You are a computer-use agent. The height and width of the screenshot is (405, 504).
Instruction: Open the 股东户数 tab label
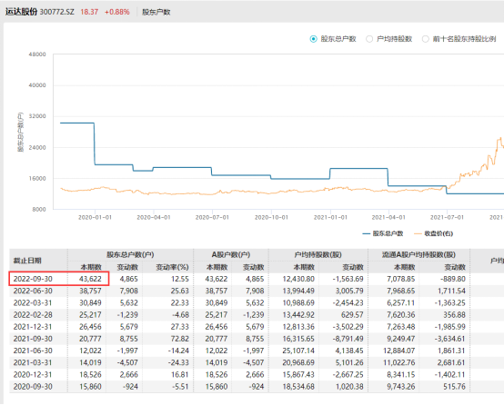(x=156, y=12)
